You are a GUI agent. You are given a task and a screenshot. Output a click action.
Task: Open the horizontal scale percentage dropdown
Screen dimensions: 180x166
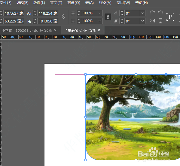point(100,13)
